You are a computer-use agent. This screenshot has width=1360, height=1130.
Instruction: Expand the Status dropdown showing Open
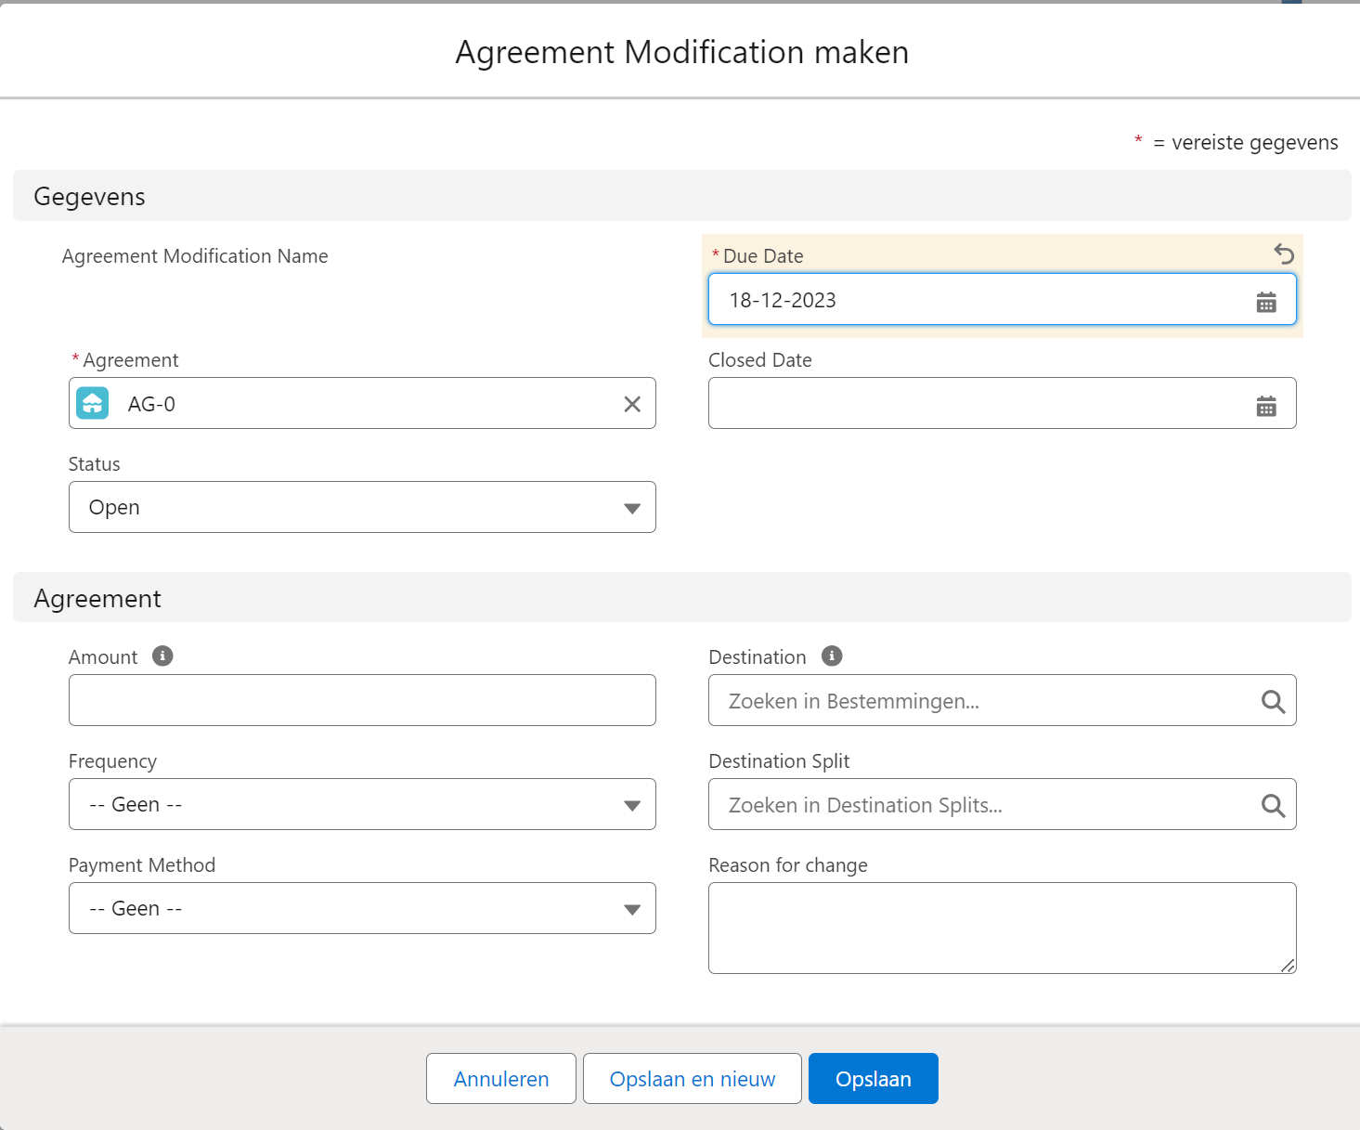pos(362,507)
